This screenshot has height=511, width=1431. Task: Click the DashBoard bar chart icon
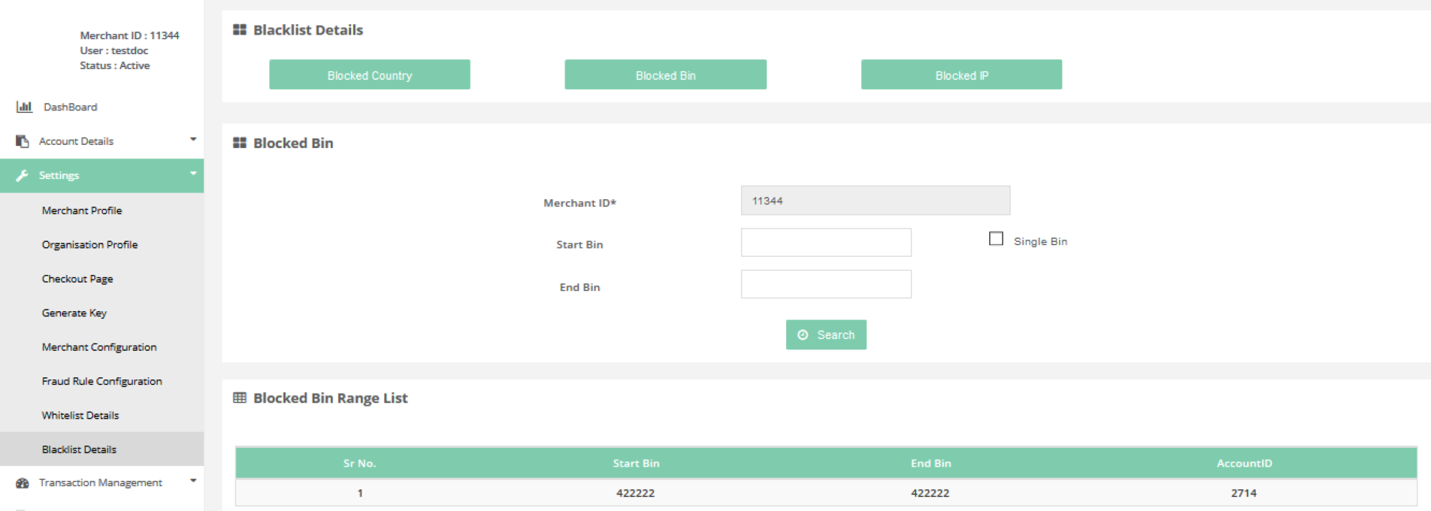pos(24,107)
